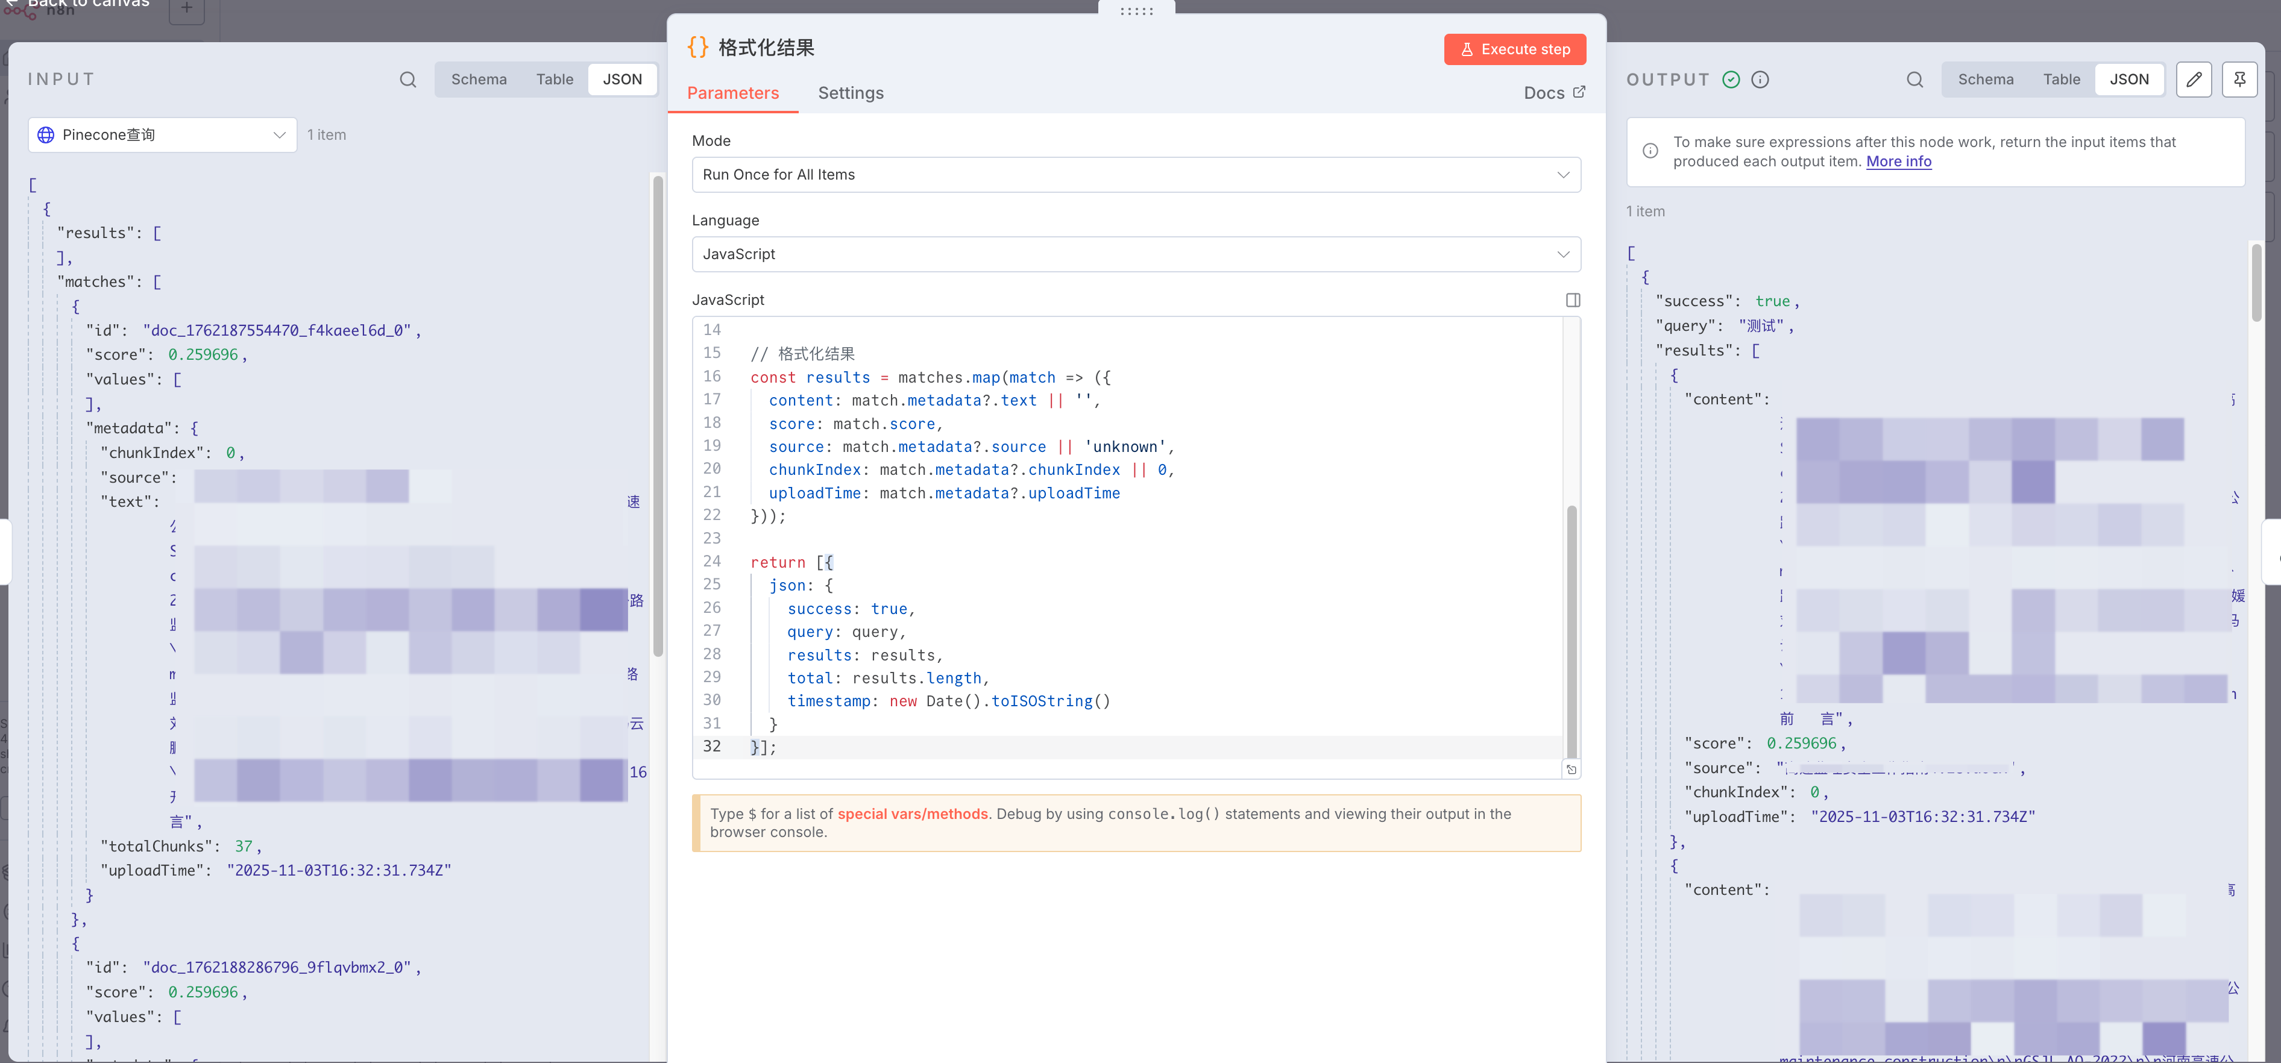Open the Settings tab
2281x1063 pixels.
click(x=850, y=93)
